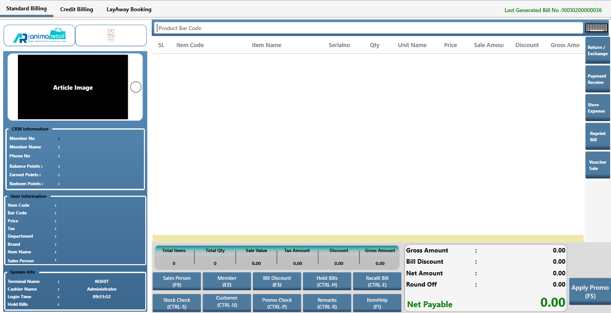The height and width of the screenshot is (313, 611).
Task: Click the Price column header
Action: 451,45
